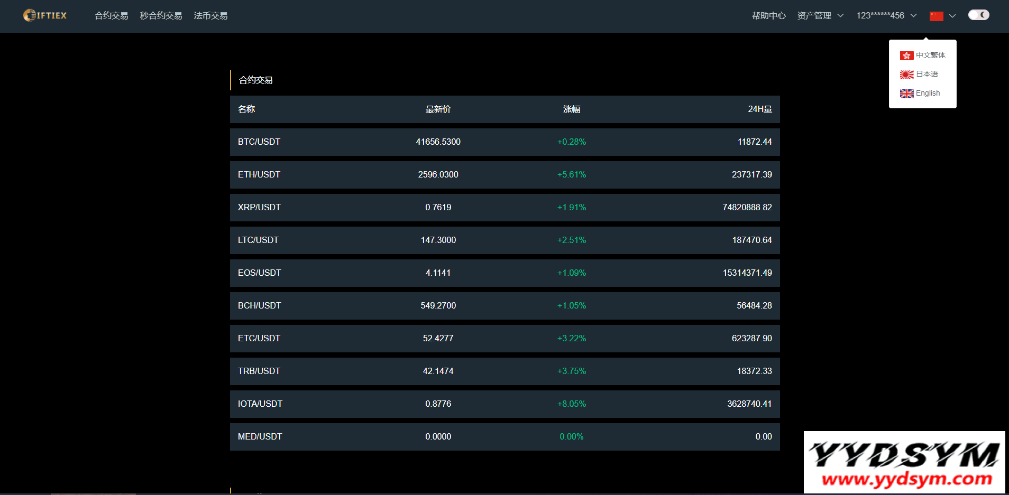This screenshot has height=495, width=1009.
Task: Open the ETH/USDT trading pair row
Action: pos(505,175)
